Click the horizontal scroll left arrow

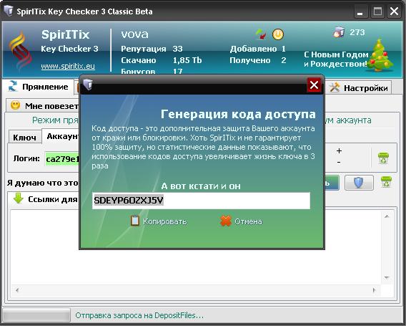17,290
